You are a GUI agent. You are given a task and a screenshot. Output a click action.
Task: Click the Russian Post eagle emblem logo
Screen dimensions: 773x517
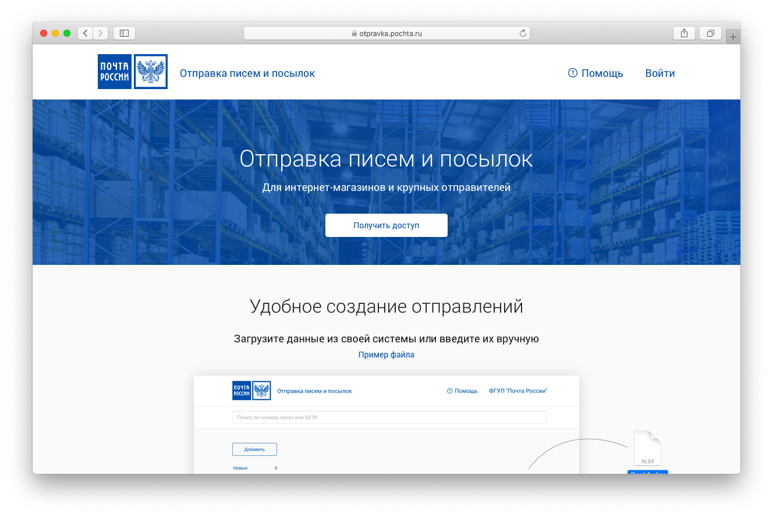[x=151, y=72]
